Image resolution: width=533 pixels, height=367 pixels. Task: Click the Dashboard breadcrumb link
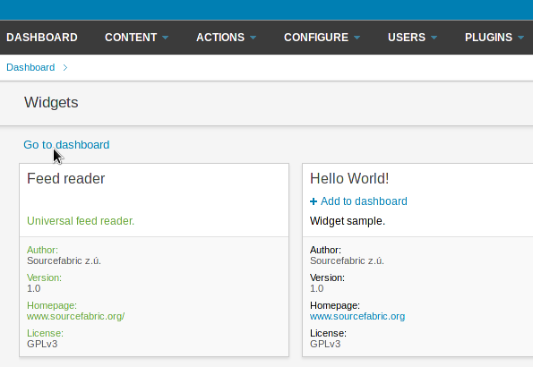(30, 67)
